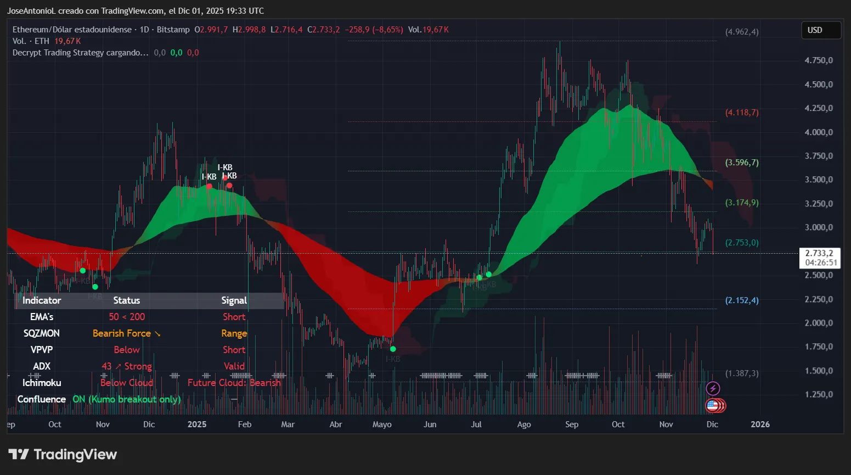Select the green buy signal dot near July
The width and height of the screenshot is (851, 475).
pyautogui.click(x=488, y=275)
